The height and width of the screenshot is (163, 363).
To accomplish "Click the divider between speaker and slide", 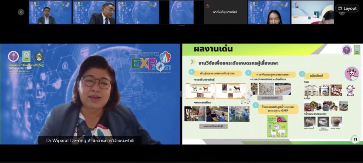I will [181, 94].
